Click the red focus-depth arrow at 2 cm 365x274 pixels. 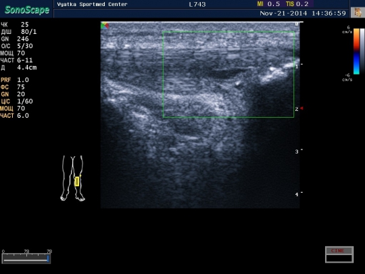(301, 108)
